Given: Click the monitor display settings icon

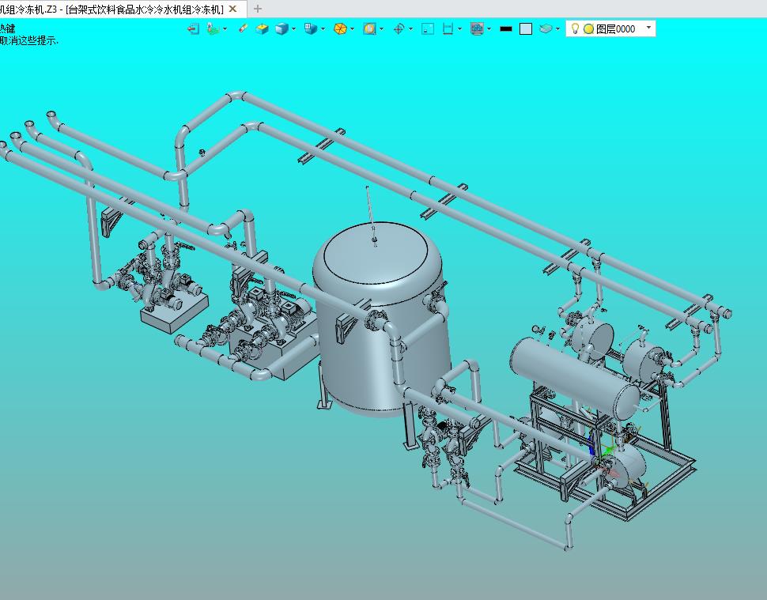Looking at the screenshot, I should point(477,28).
